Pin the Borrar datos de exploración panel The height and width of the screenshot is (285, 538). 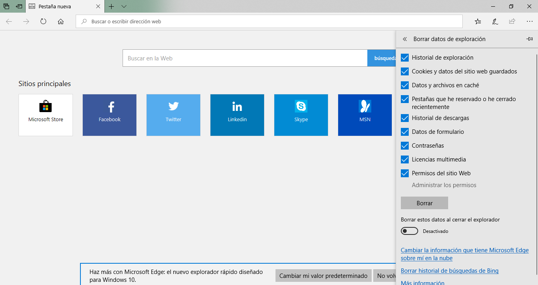click(529, 39)
